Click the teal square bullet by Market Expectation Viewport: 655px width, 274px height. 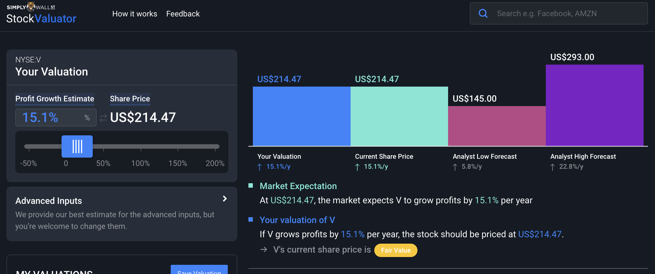click(x=251, y=185)
